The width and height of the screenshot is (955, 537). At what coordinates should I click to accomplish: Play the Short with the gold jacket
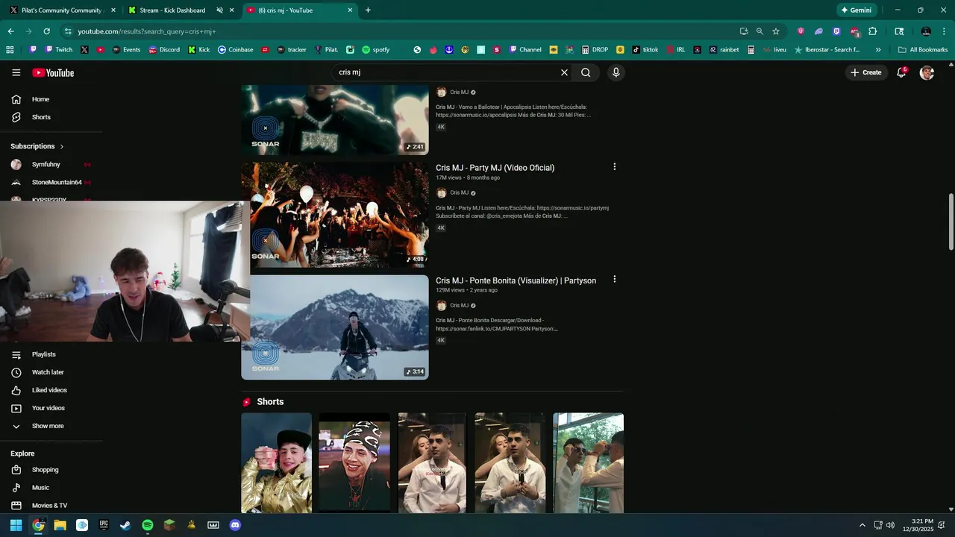pos(277,462)
